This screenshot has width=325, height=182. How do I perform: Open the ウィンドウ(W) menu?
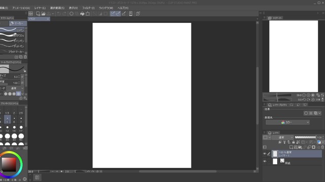pos(106,8)
